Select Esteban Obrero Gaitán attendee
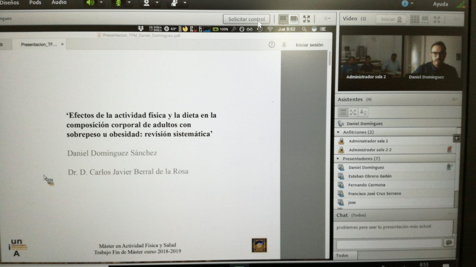 (395, 176)
